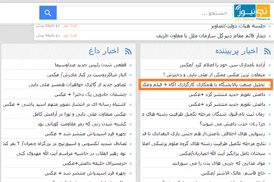274x182 pixels.
Task: Open the RSS feed icon beside اخبار پربیننده
Action: pos(267,51)
